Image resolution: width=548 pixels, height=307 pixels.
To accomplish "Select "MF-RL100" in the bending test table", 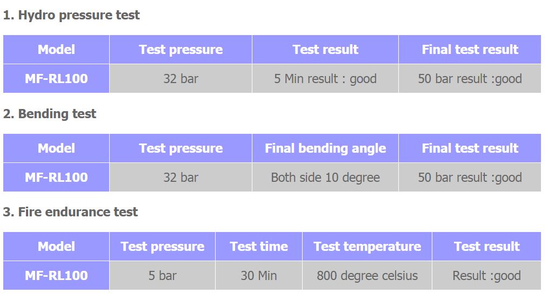I will (56, 178).
